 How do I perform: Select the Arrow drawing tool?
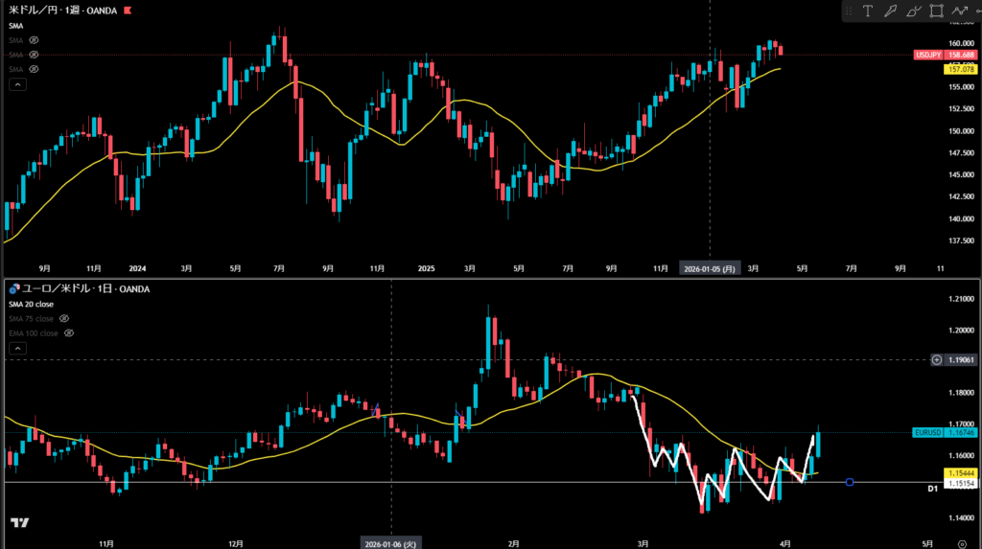click(x=891, y=11)
